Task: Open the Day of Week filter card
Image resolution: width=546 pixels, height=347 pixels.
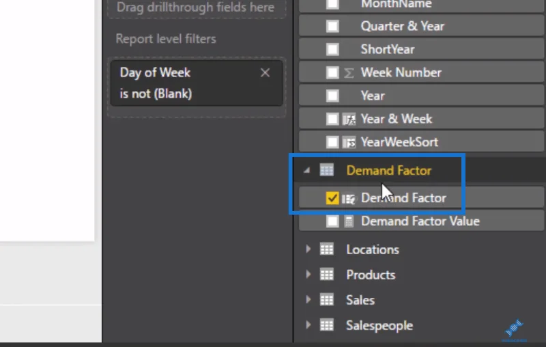Action: (197, 83)
